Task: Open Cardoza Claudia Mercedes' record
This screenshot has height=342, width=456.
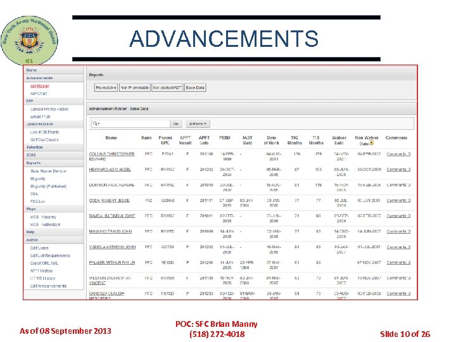Action: [x=106, y=296]
